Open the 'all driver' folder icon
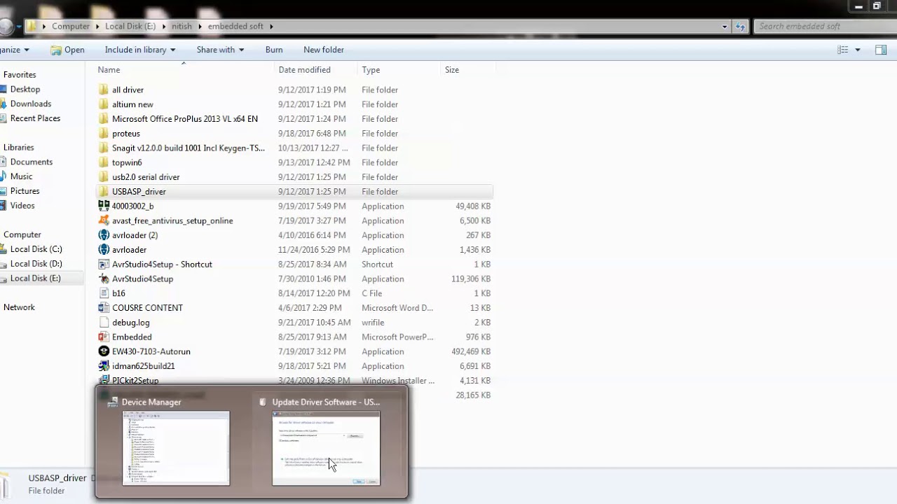Viewport: 897px width, 504px height. point(104,90)
